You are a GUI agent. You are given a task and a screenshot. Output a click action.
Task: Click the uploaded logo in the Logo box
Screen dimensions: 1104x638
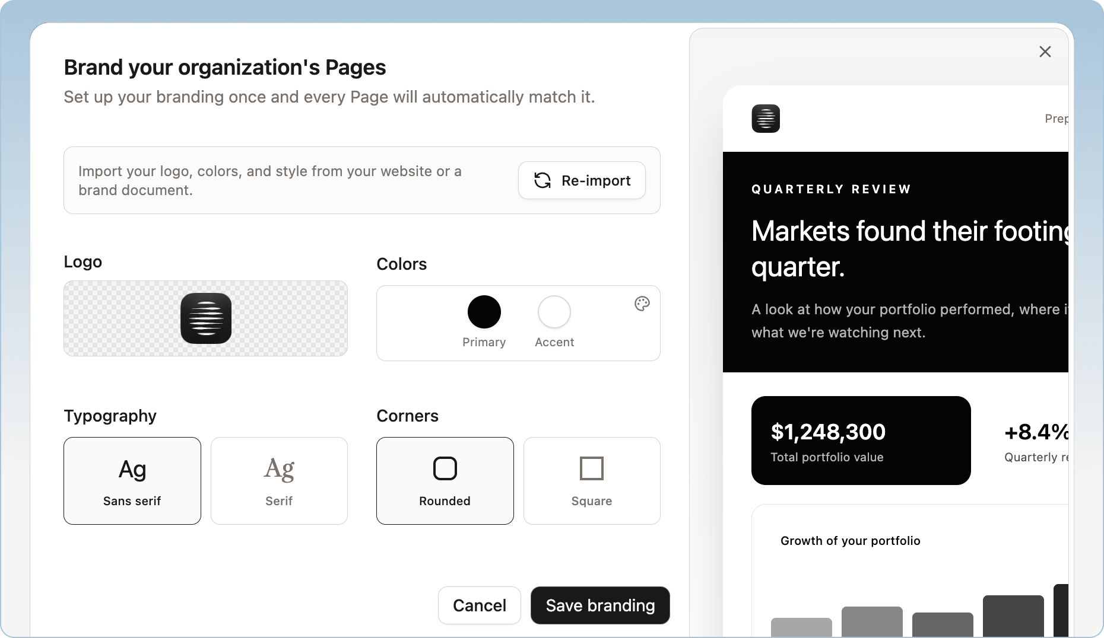click(206, 318)
